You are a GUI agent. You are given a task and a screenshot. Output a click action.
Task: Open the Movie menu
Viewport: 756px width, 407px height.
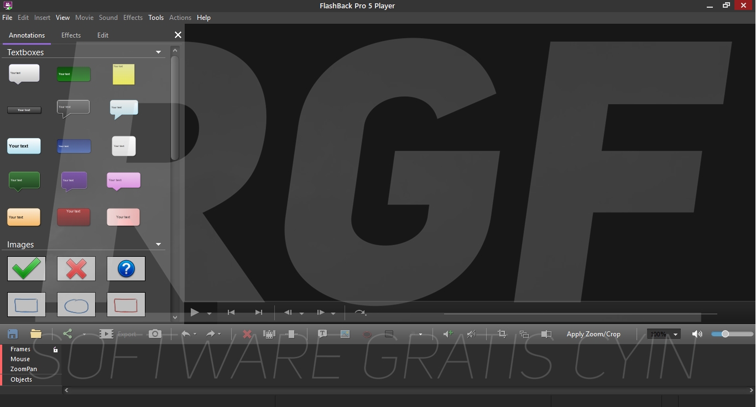(x=84, y=18)
